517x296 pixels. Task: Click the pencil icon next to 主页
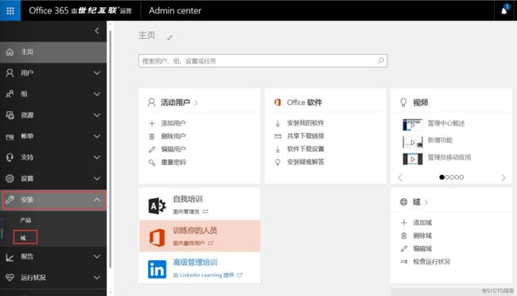(x=169, y=37)
